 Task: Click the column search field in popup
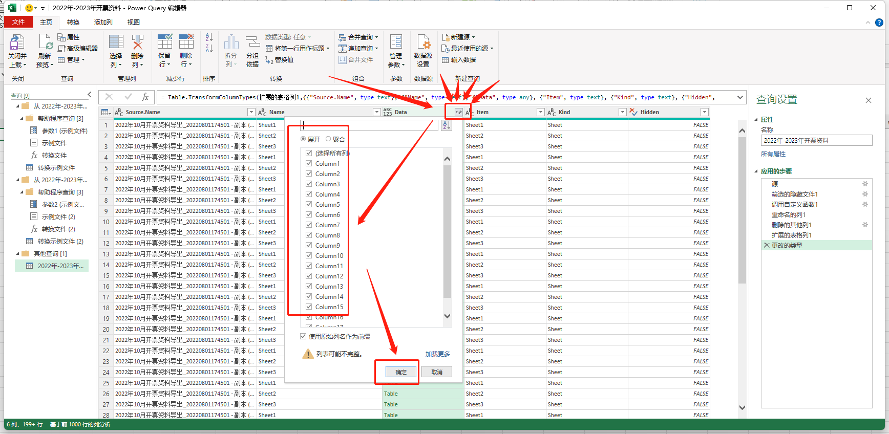(x=369, y=125)
